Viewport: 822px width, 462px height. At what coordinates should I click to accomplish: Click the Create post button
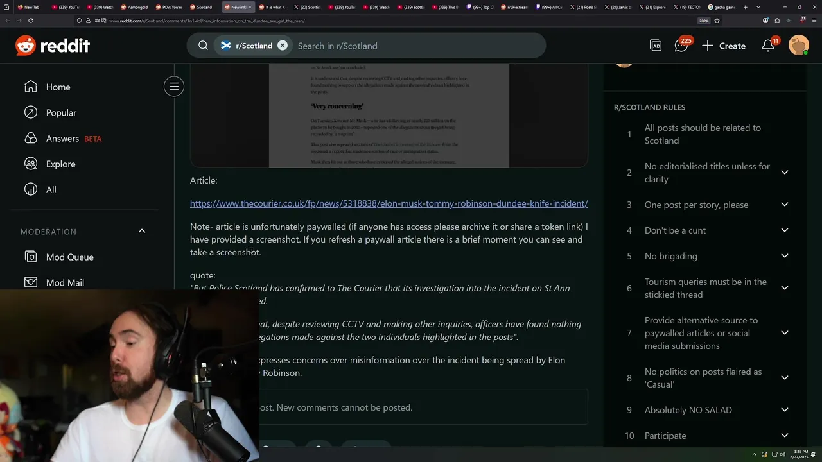tap(724, 46)
